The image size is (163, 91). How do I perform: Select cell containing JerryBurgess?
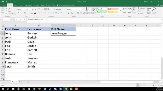(63, 33)
